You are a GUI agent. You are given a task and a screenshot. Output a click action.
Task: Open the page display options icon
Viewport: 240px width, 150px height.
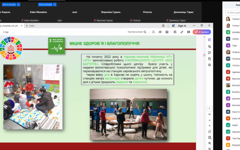pyautogui.click(x=209, y=137)
